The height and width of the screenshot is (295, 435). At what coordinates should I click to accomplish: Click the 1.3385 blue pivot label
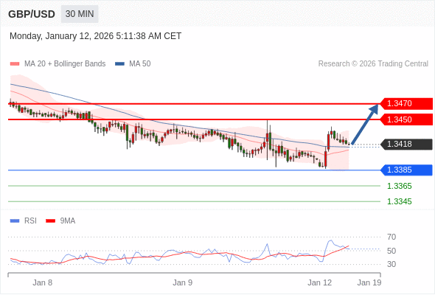click(x=406, y=170)
